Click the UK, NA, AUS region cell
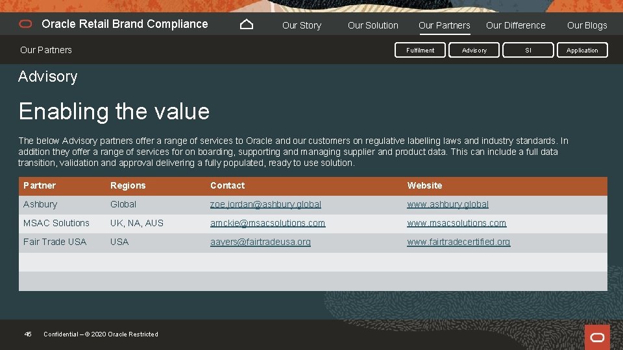Screen dimensions: 623x350 [137, 223]
